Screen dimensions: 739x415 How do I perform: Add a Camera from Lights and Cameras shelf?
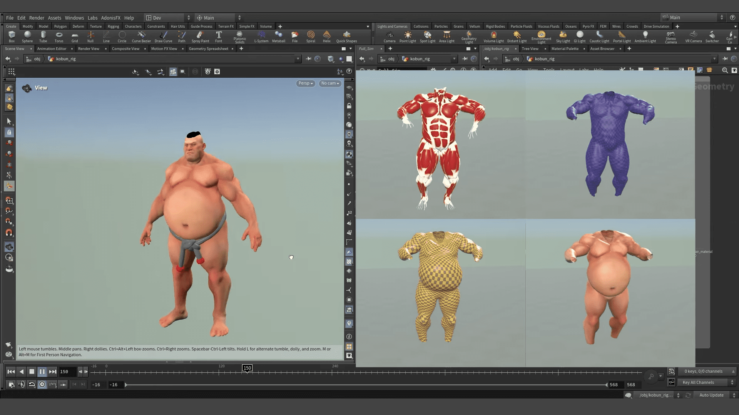[x=390, y=37]
